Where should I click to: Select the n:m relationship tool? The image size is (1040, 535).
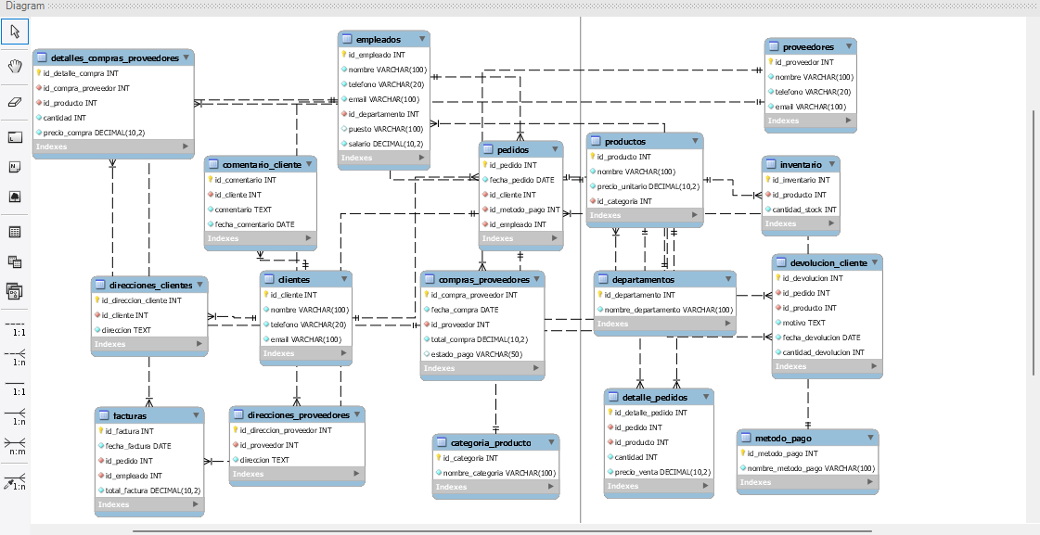click(x=15, y=446)
